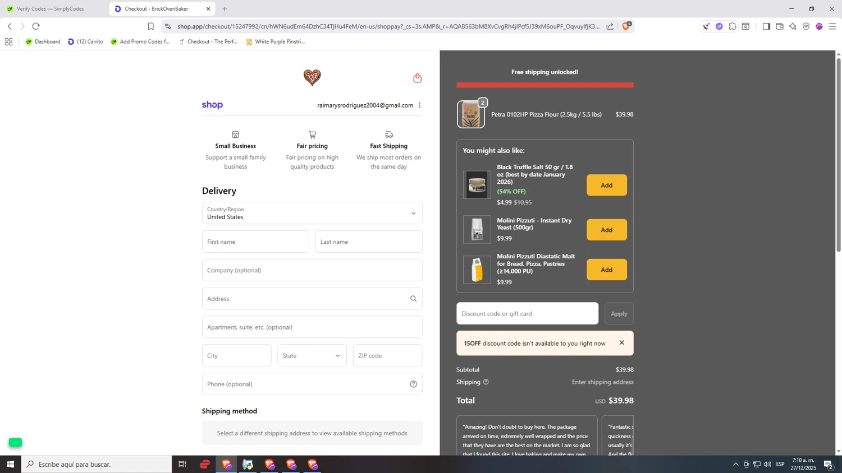
Task: Click the Petra Pizza Flour product thumbnail
Action: click(x=470, y=114)
